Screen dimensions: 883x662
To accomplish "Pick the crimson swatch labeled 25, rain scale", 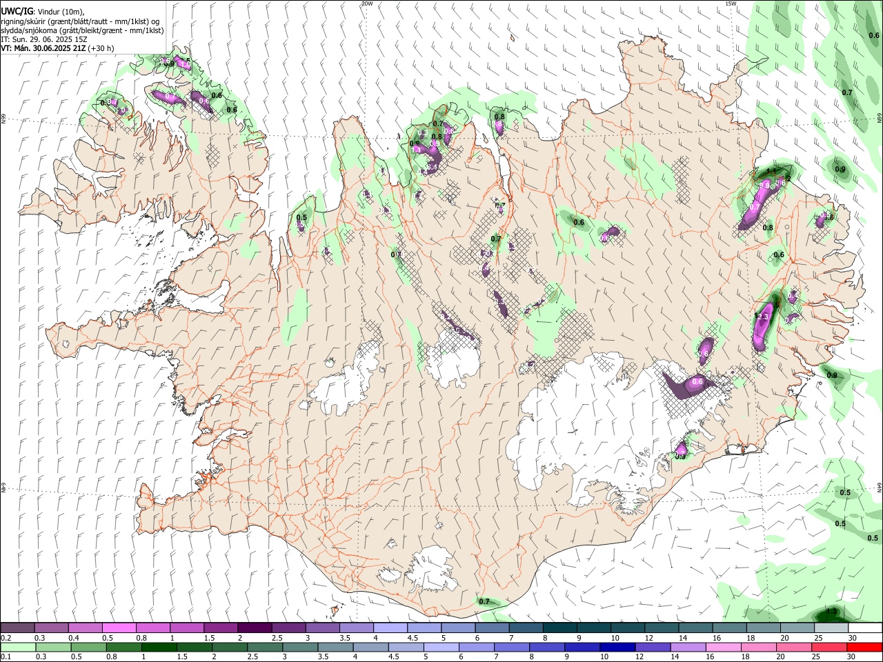I will click(x=829, y=647).
